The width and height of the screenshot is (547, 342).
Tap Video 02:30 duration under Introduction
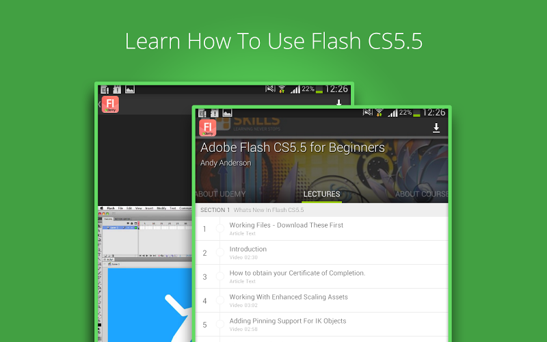pyautogui.click(x=243, y=257)
